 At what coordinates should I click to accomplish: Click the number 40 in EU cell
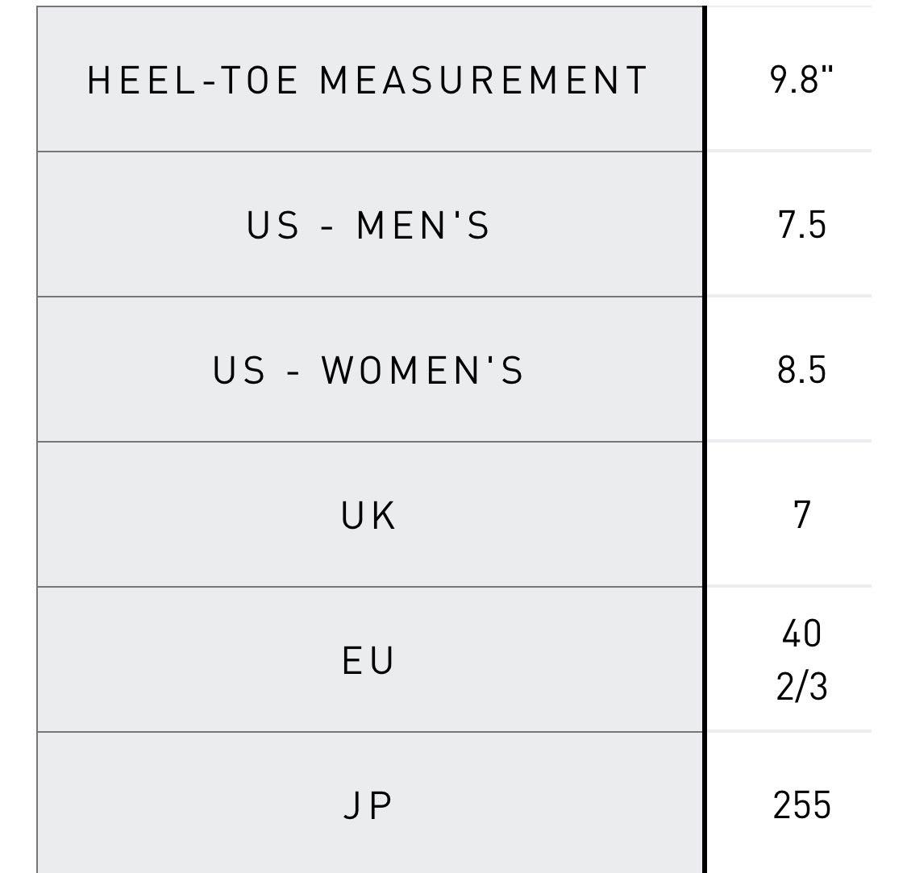coord(801,633)
